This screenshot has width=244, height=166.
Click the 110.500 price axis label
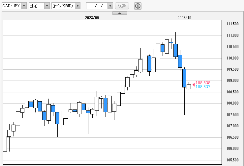click(x=232, y=47)
